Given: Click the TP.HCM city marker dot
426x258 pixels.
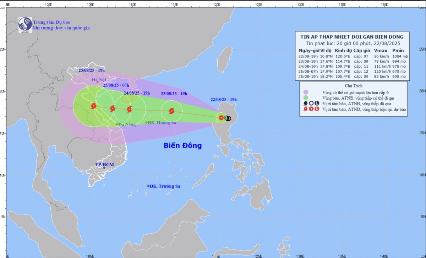Looking at the screenshot, I should coord(104,168).
